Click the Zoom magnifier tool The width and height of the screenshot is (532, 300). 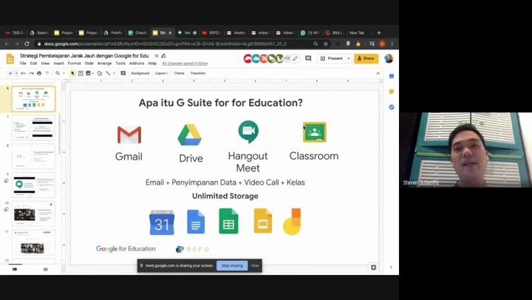pyautogui.click(x=58, y=73)
